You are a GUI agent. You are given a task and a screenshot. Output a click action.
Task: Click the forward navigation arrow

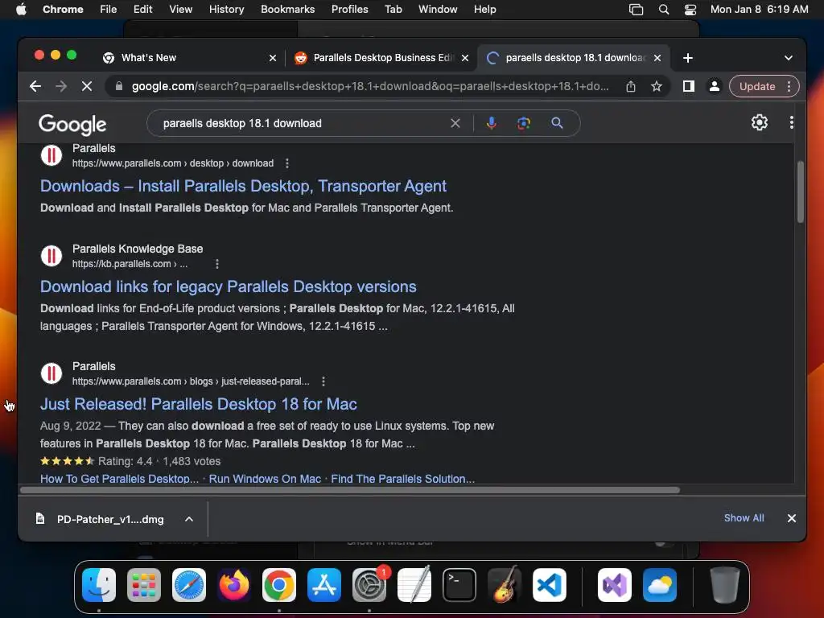pyautogui.click(x=61, y=86)
